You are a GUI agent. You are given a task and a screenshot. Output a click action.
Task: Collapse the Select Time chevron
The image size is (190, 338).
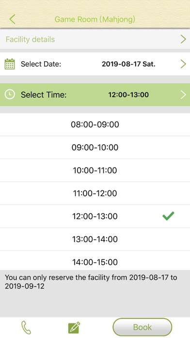(x=183, y=95)
